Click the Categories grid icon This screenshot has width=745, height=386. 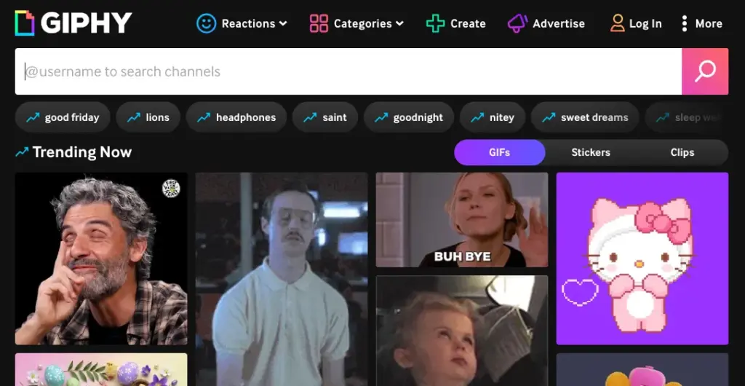pos(319,23)
